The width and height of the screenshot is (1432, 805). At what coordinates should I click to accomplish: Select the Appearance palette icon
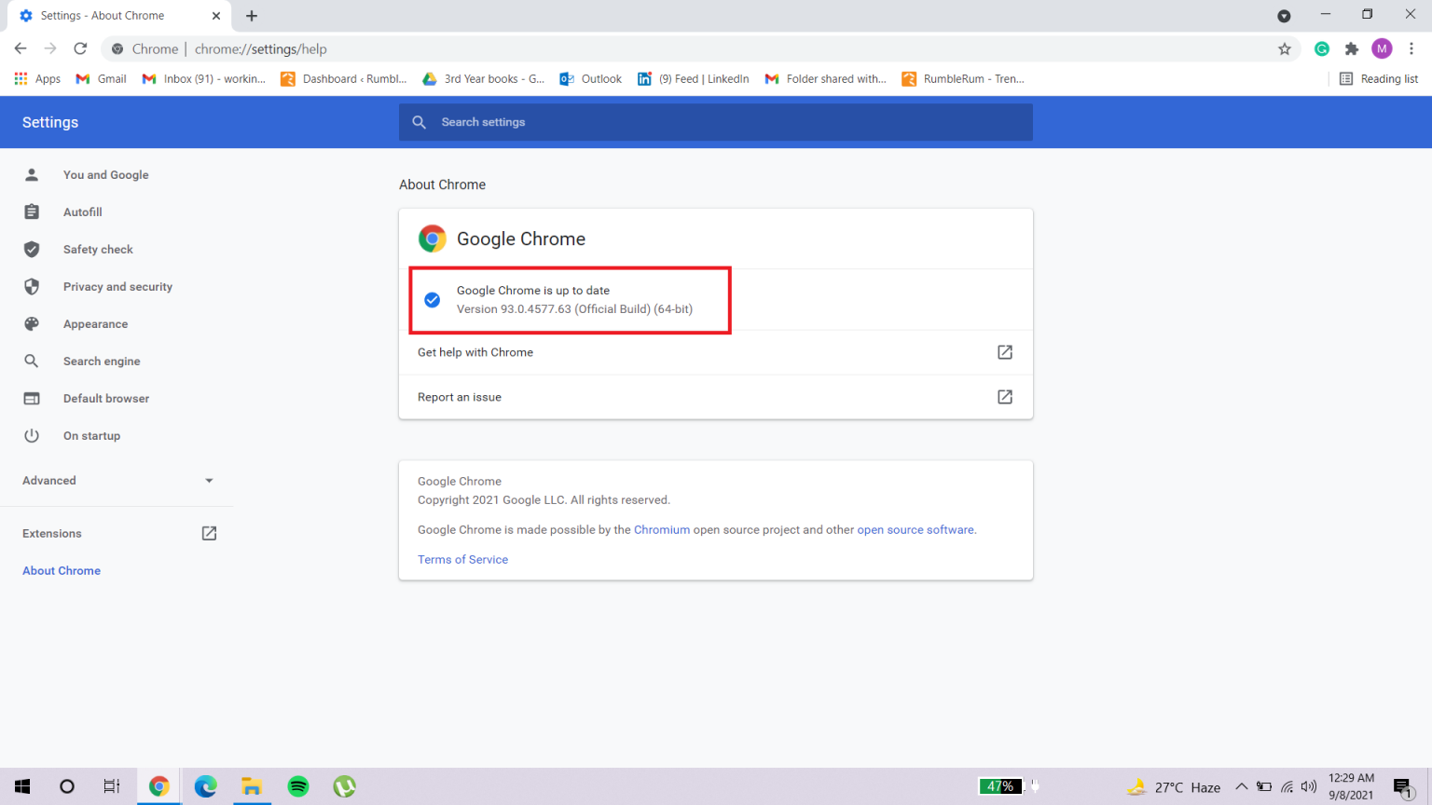(32, 323)
